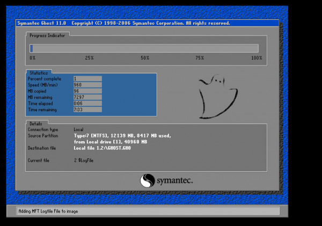
Task: Select the Details panel label
Action: (x=36, y=123)
